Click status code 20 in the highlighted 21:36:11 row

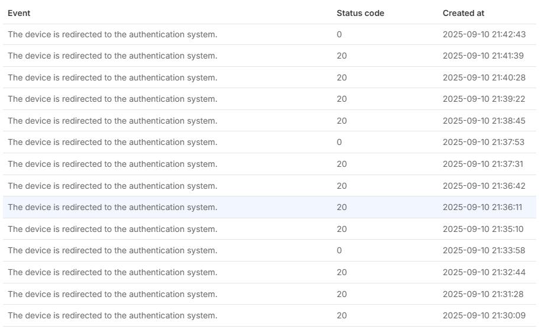tap(342, 207)
